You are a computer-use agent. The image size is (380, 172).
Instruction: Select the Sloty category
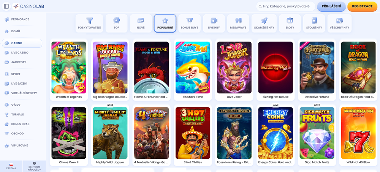click(x=290, y=23)
